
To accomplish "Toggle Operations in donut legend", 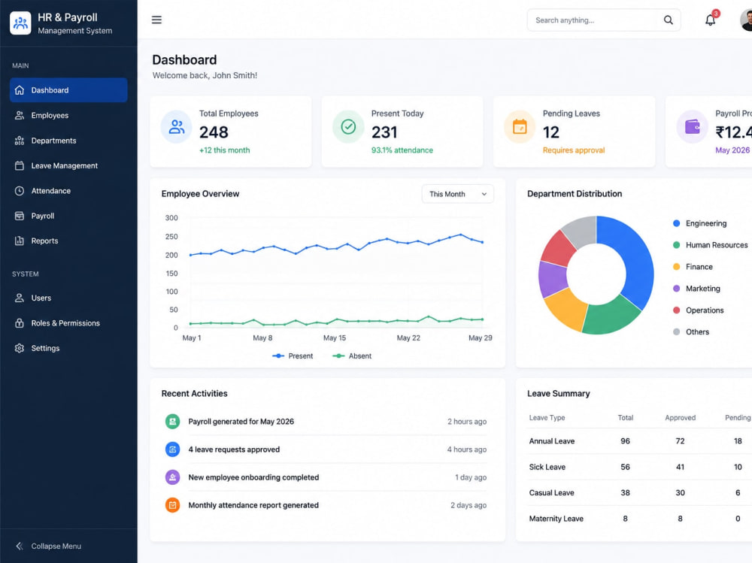I will tap(699, 310).
